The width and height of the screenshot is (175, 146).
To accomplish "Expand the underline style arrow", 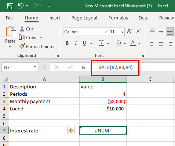I will pyautogui.click(x=91, y=43).
